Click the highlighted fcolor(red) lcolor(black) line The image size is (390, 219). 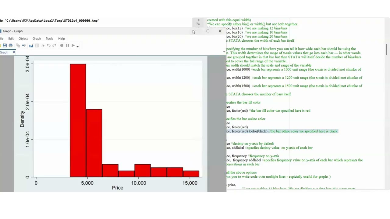(282, 131)
